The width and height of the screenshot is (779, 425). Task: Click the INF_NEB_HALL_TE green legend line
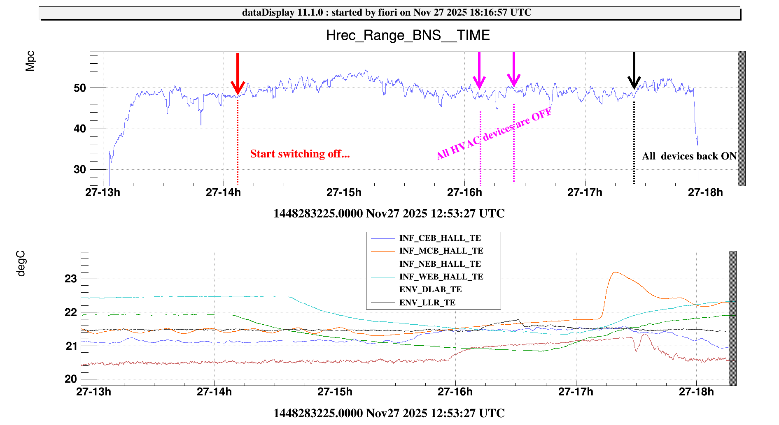383,264
